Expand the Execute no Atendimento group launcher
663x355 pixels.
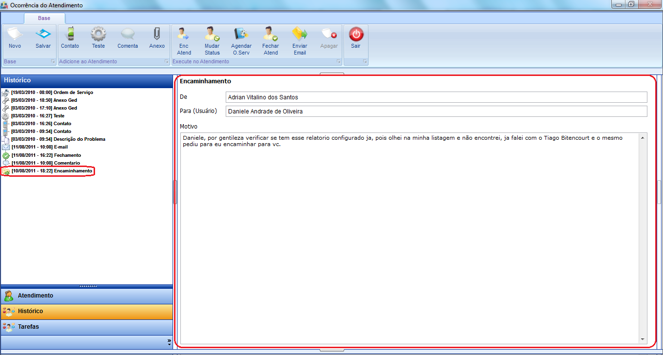338,62
